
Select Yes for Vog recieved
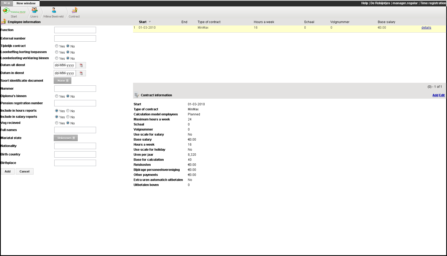57,123
